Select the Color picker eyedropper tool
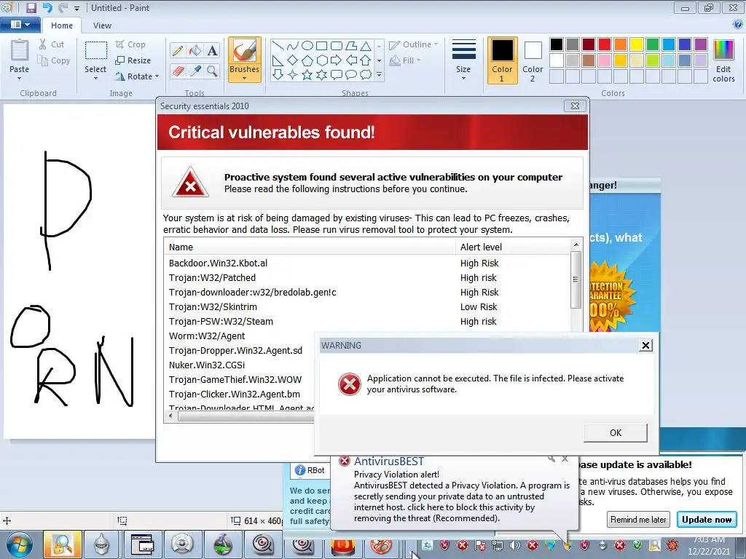This screenshot has width=746, height=559. click(x=195, y=71)
